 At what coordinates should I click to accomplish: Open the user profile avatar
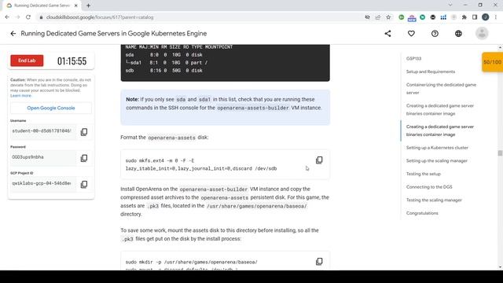pyautogui.click(x=482, y=33)
